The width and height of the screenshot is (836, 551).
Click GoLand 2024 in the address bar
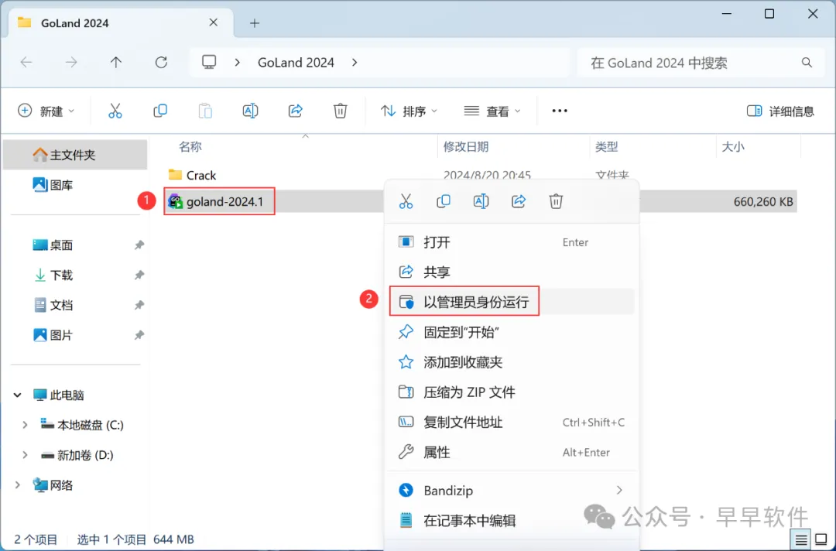[x=296, y=63]
